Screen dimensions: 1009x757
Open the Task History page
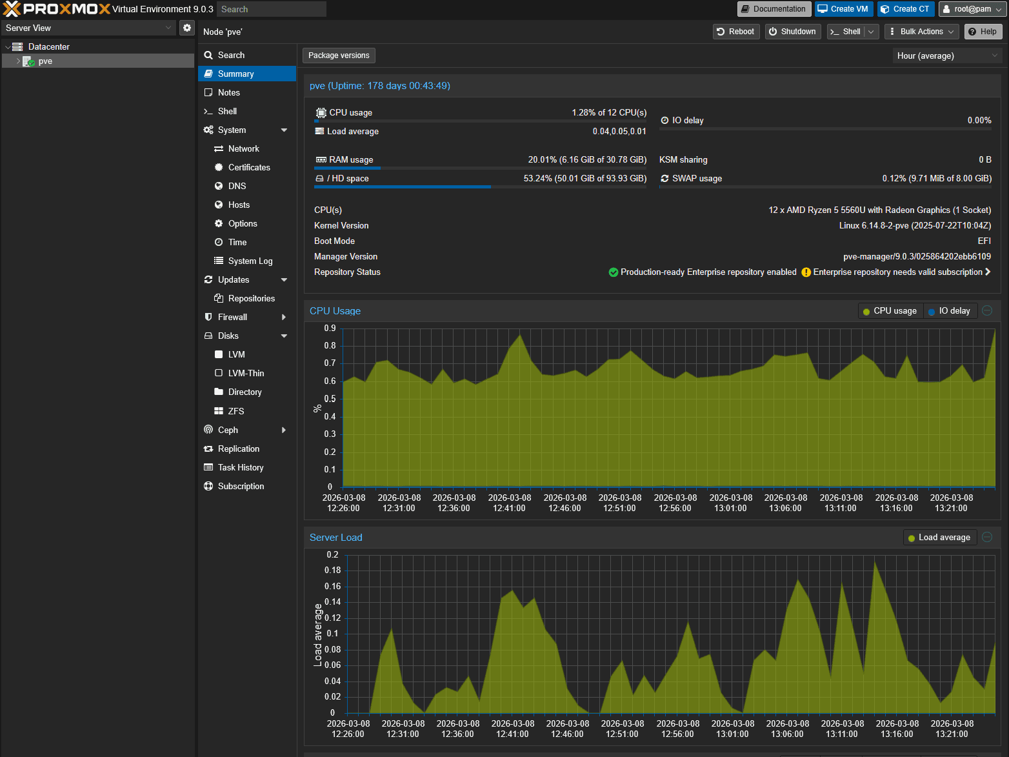[247, 468]
